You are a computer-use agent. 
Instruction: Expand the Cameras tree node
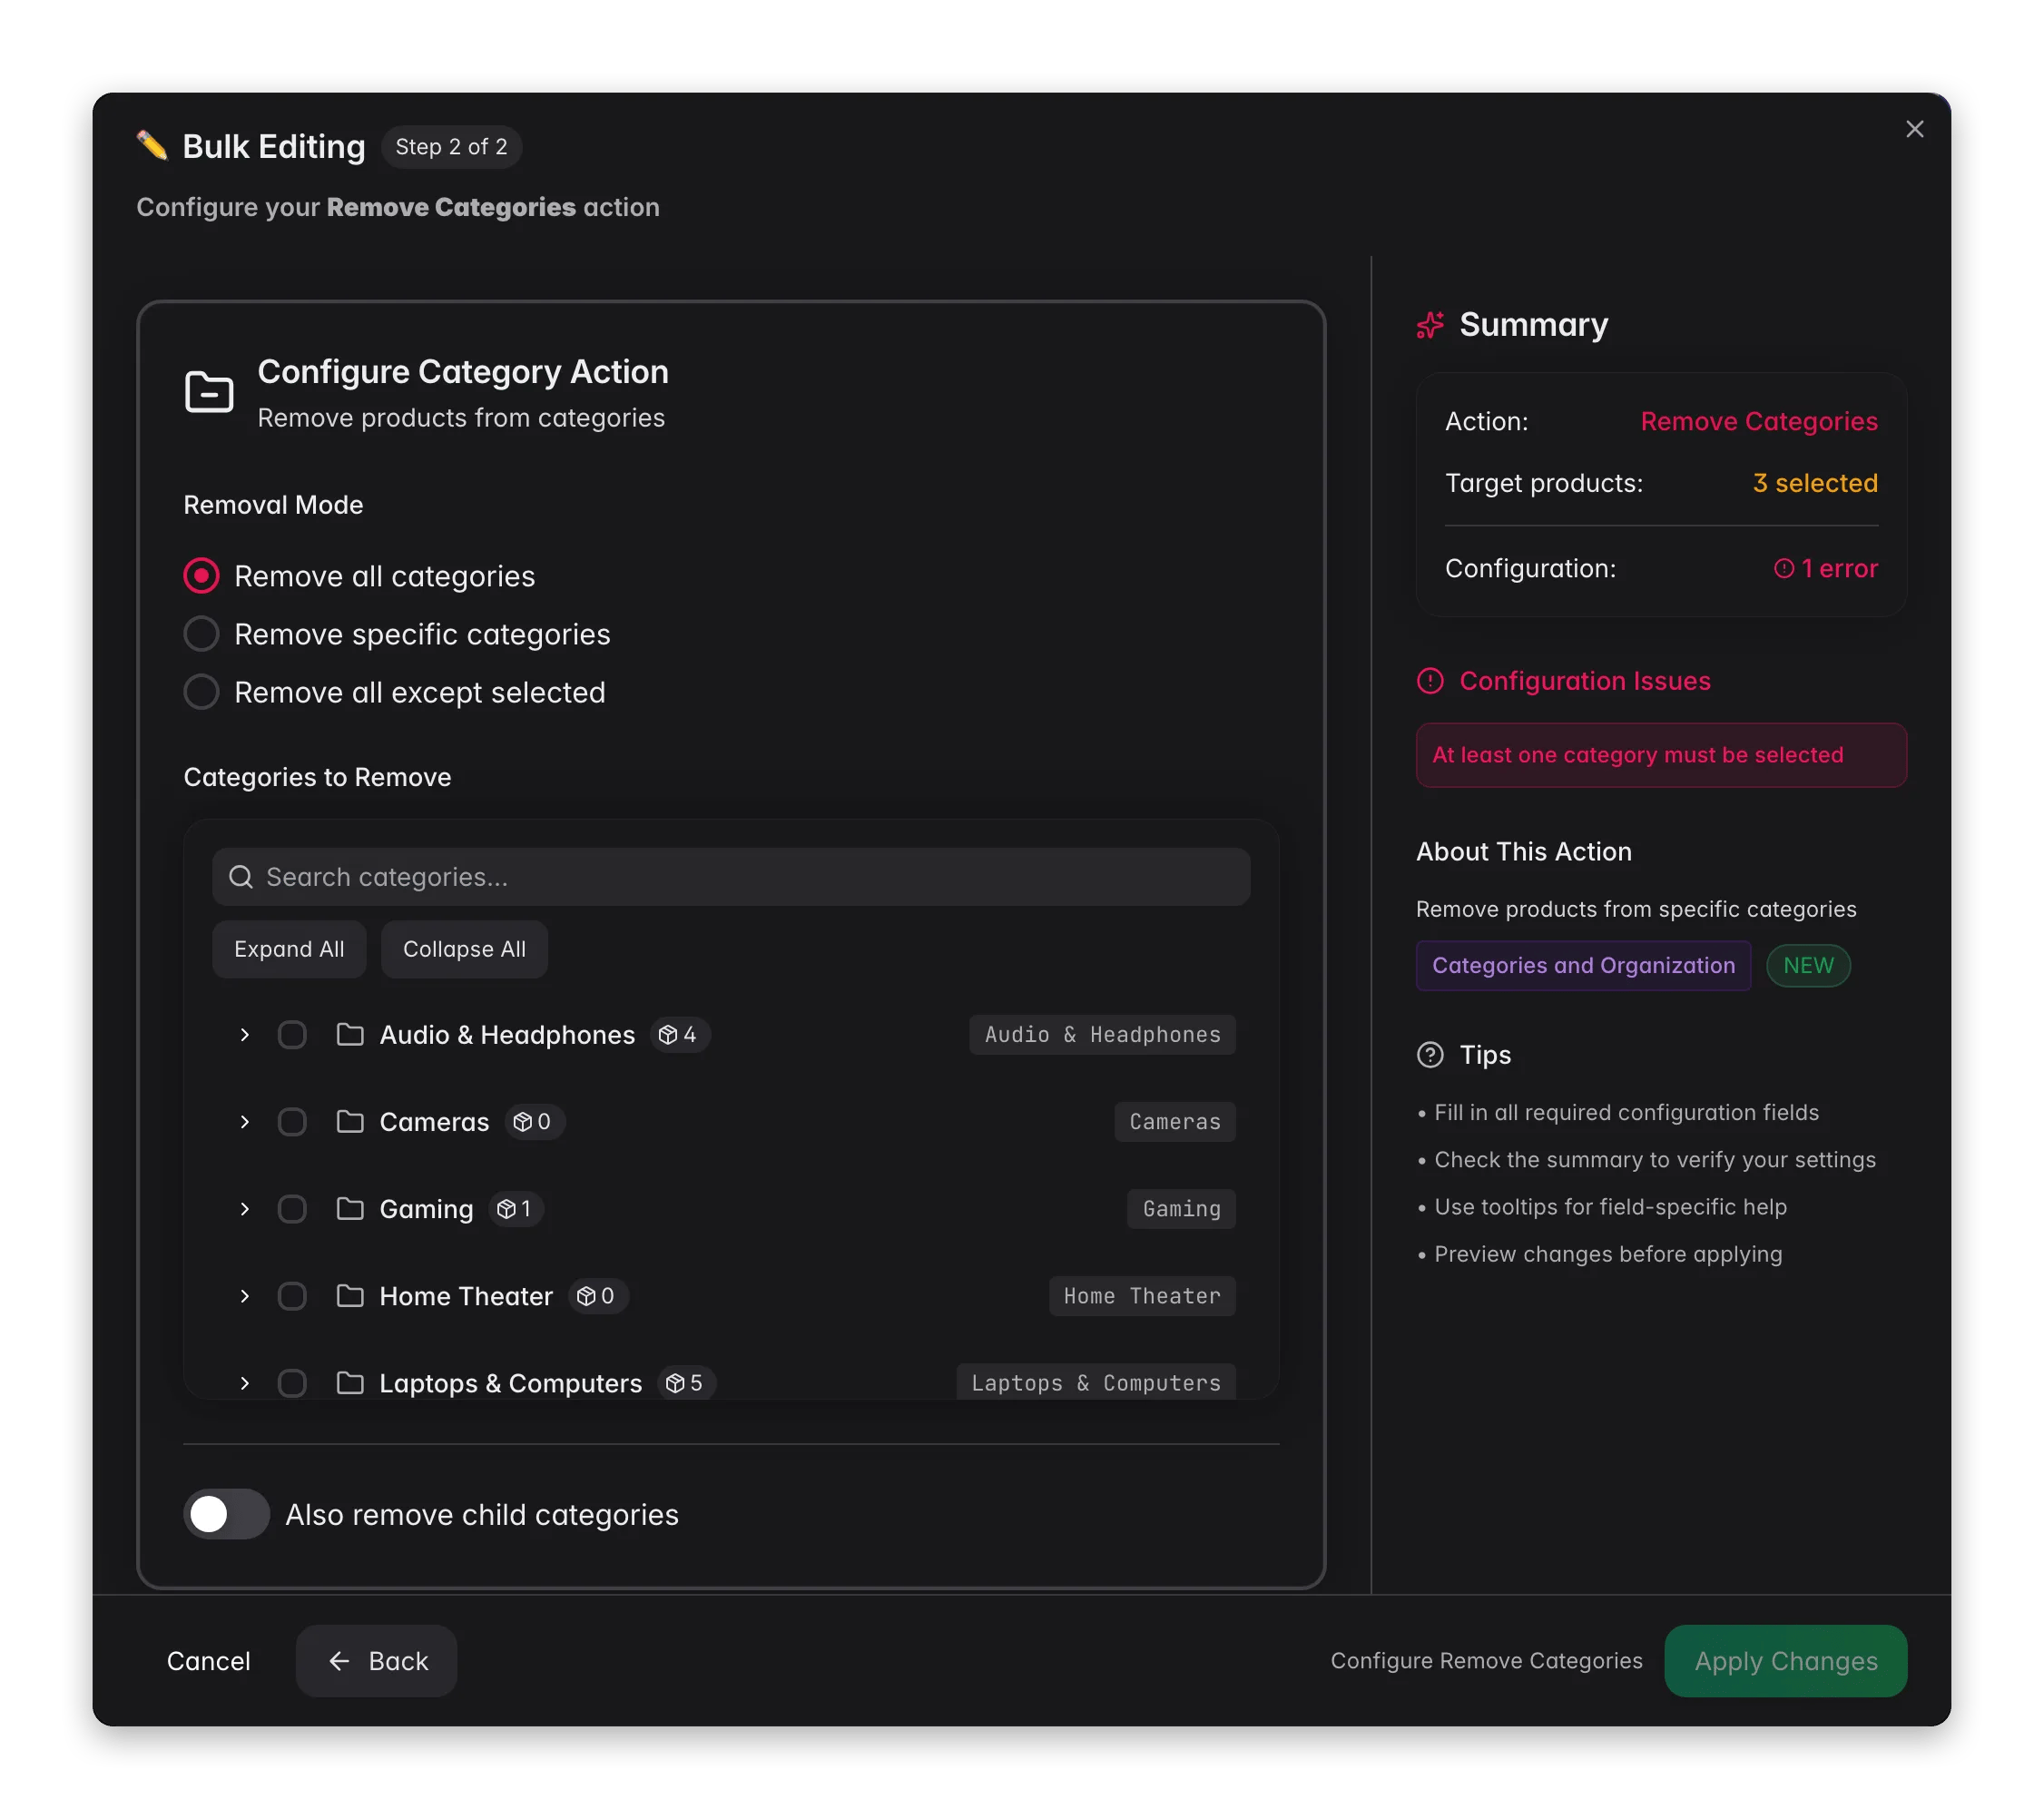pyautogui.click(x=244, y=1121)
